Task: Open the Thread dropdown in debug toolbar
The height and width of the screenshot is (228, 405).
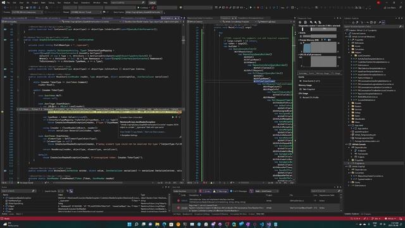Action: (86, 12)
